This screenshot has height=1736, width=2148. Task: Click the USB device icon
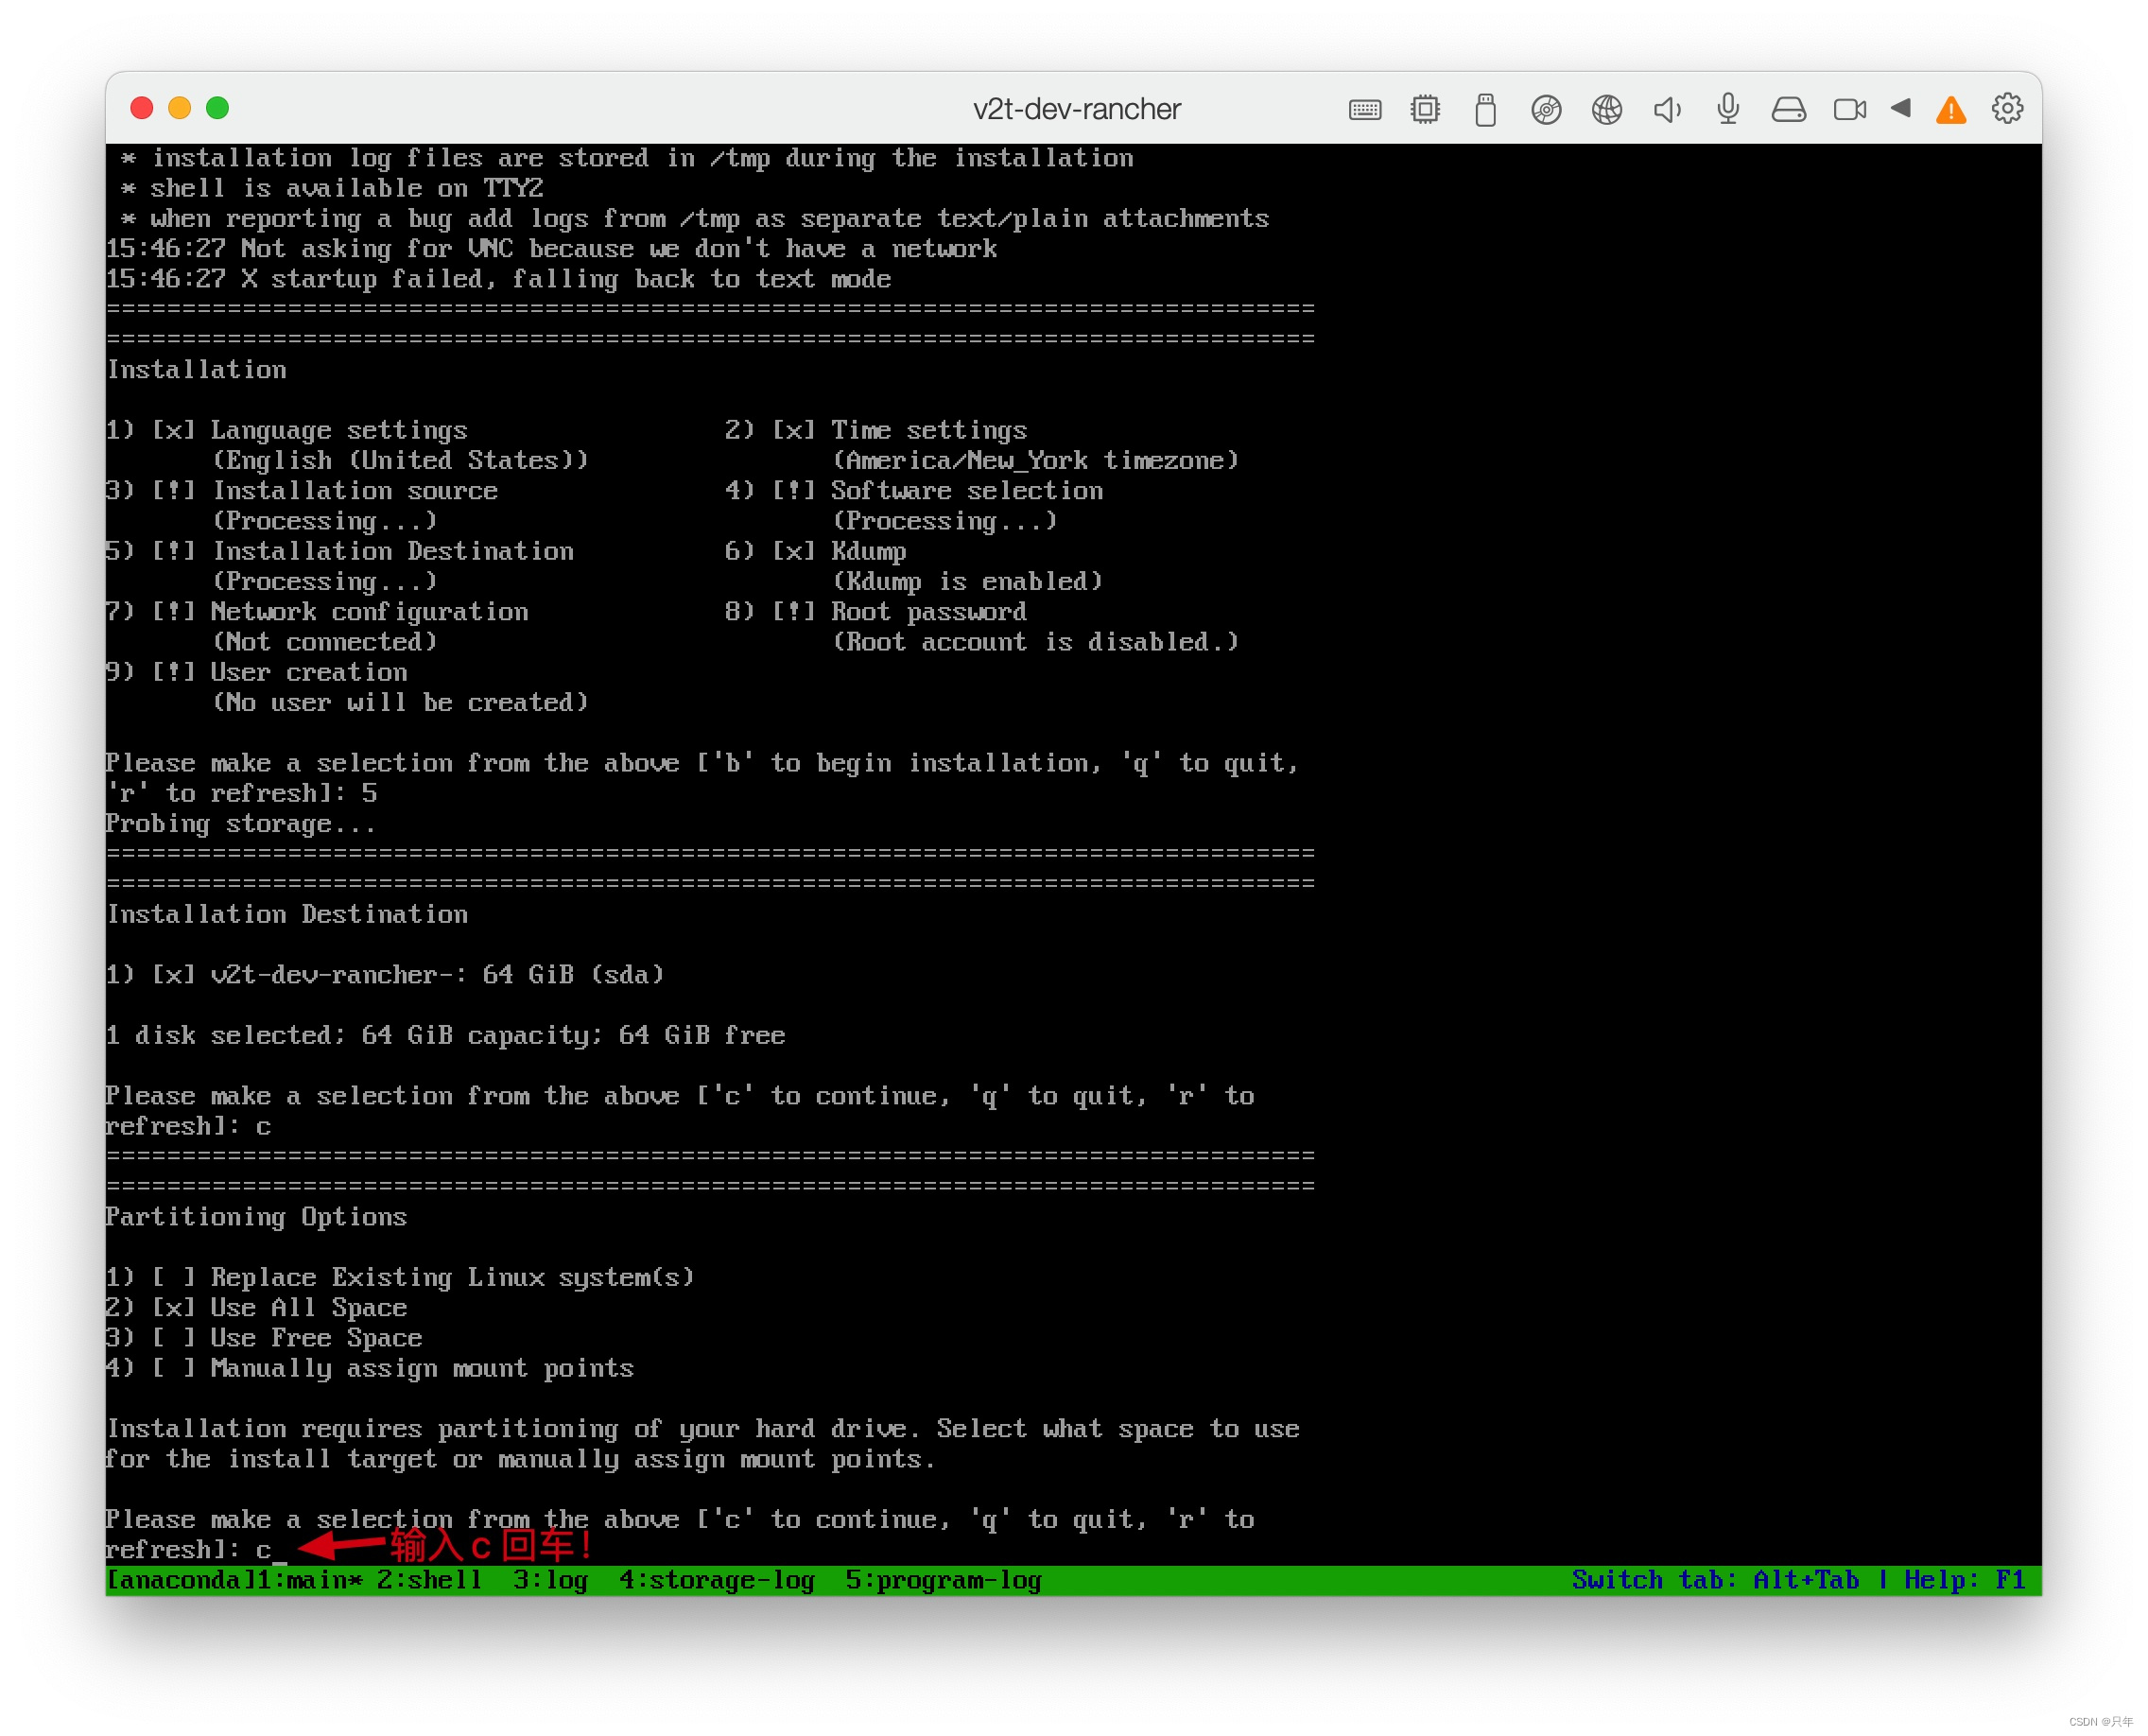1485,109
